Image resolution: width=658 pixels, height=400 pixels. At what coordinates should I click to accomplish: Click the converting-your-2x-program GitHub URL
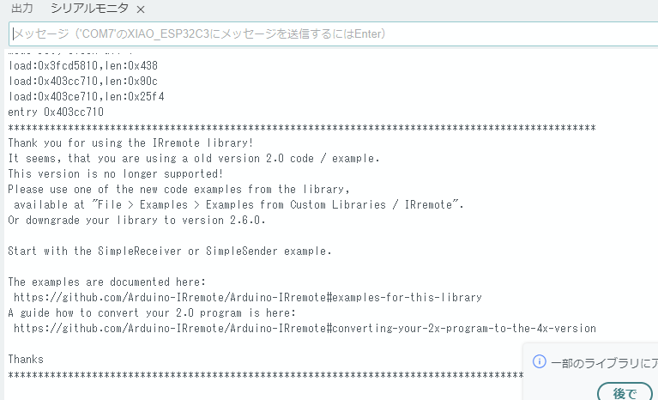pyautogui.click(x=305, y=328)
